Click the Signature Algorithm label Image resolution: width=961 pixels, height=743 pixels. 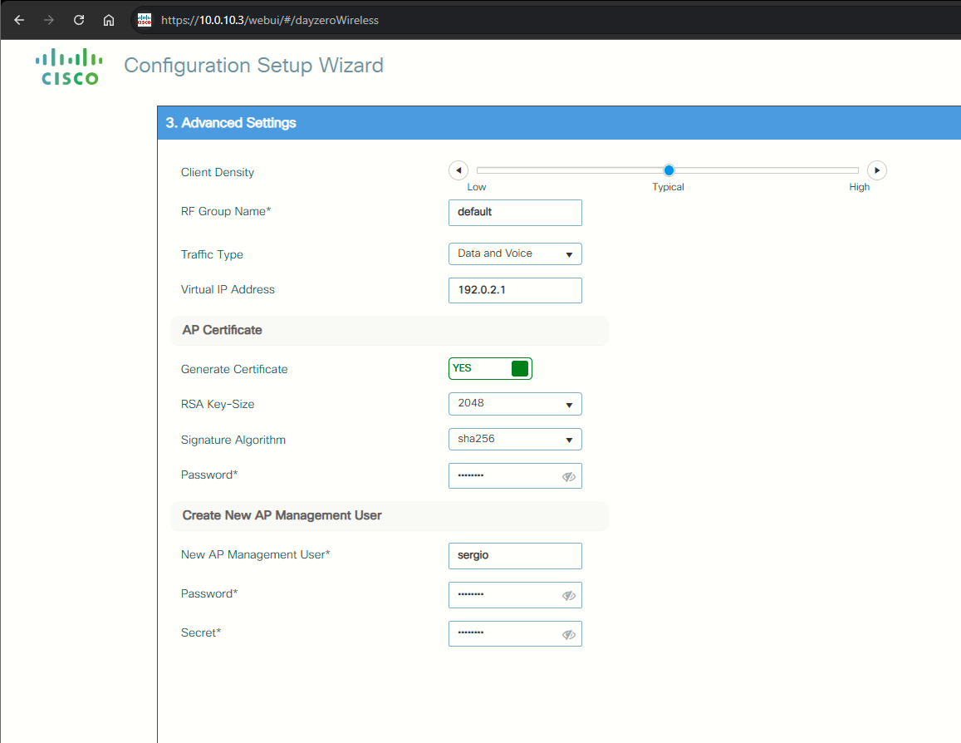(233, 440)
